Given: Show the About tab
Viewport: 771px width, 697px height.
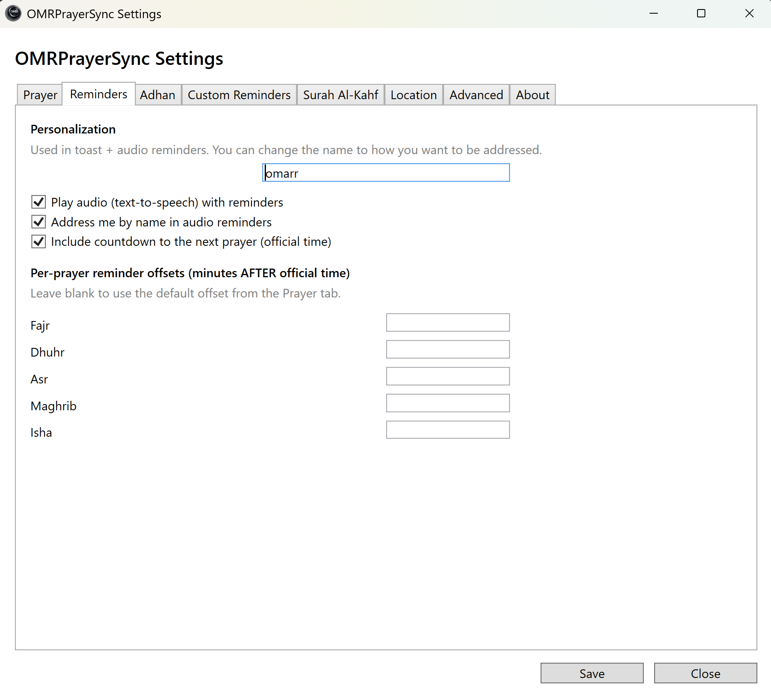Looking at the screenshot, I should tap(533, 95).
